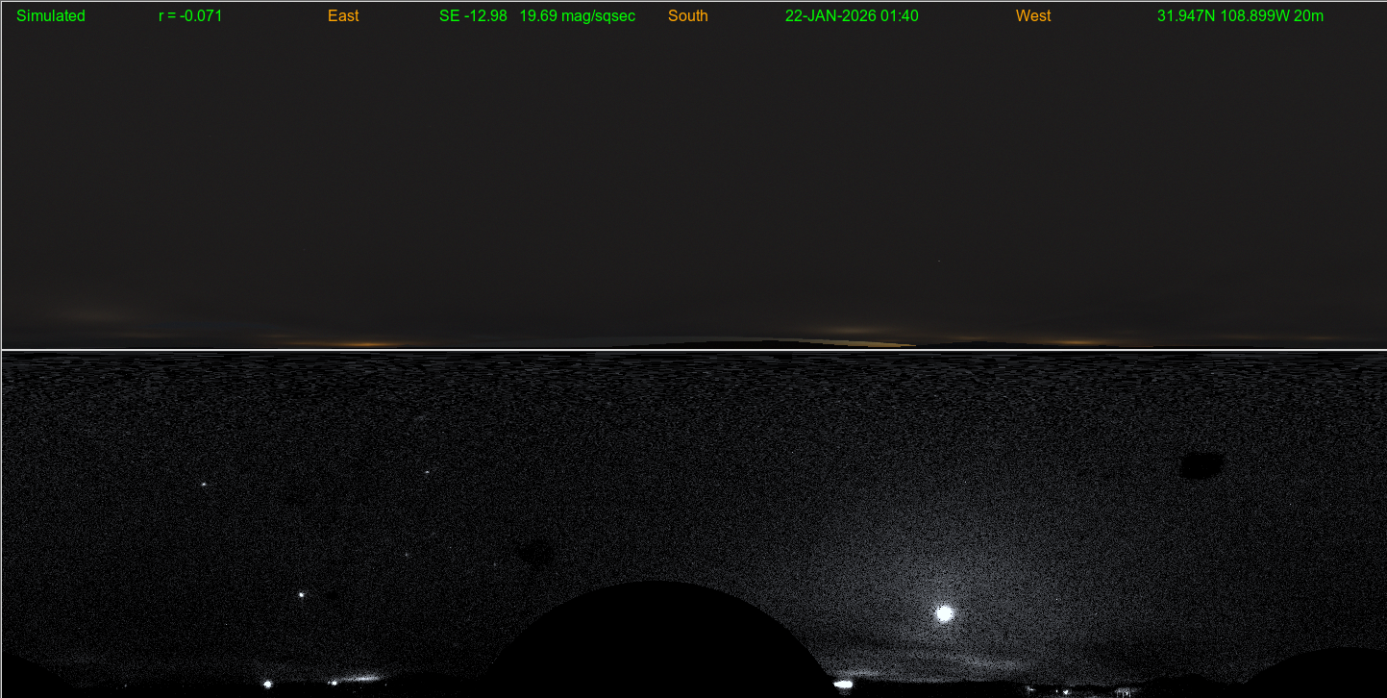The height and width of the screenshot is (698, 1387).
Task: Click the orange East direction label
Action: [x=343, y=16]
